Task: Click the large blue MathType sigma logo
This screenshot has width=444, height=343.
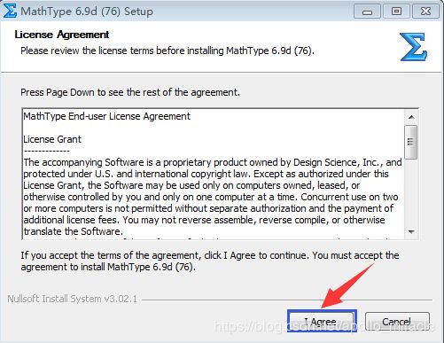Action: pyautogui.click(x=414, y=47)
